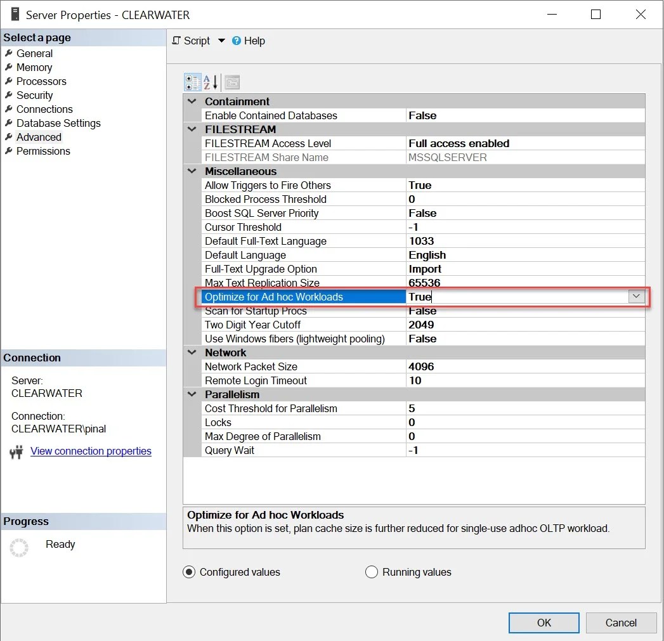Image resolution: width=664 pixels, height=641 pixels.
Task: Click the Security page icon
Action: [8, 95]
